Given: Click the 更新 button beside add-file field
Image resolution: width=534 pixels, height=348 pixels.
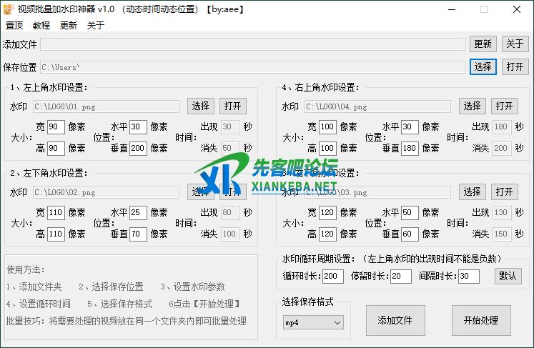Looking at the screenshot, I should 483,44.
